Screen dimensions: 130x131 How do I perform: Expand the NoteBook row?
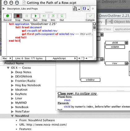[x=12, y=107]
